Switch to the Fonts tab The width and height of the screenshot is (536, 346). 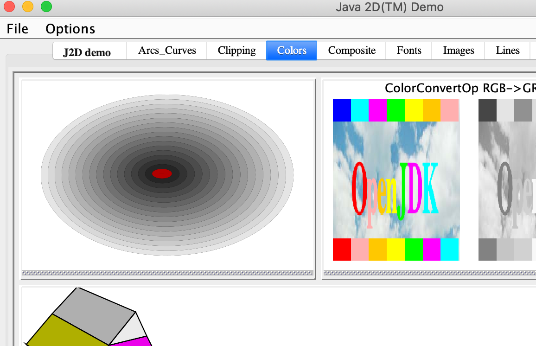[x=409, y=51]
